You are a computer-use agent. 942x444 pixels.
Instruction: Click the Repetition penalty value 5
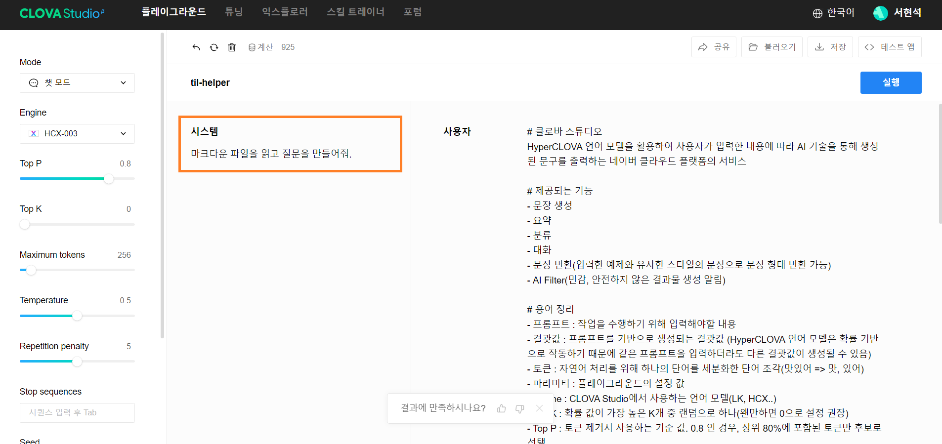pyautogui.click(x=128, y=346)
